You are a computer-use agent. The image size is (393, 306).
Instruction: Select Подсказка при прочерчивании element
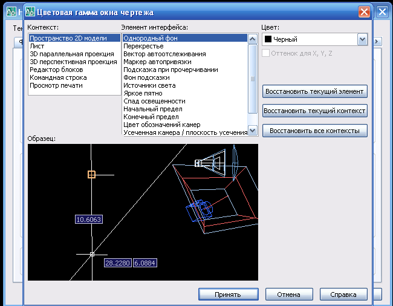click(185, 70)
